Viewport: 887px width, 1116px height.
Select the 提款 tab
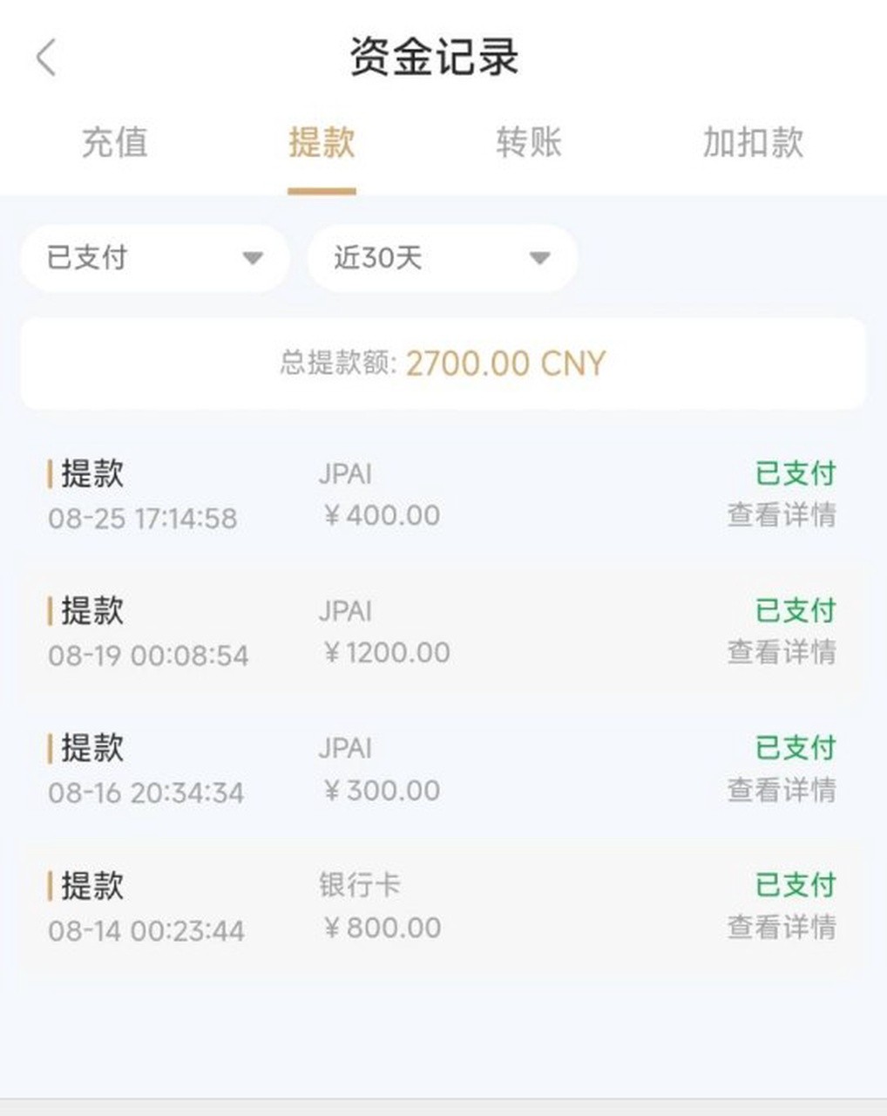pyautogui.click(x=322, y=143)
